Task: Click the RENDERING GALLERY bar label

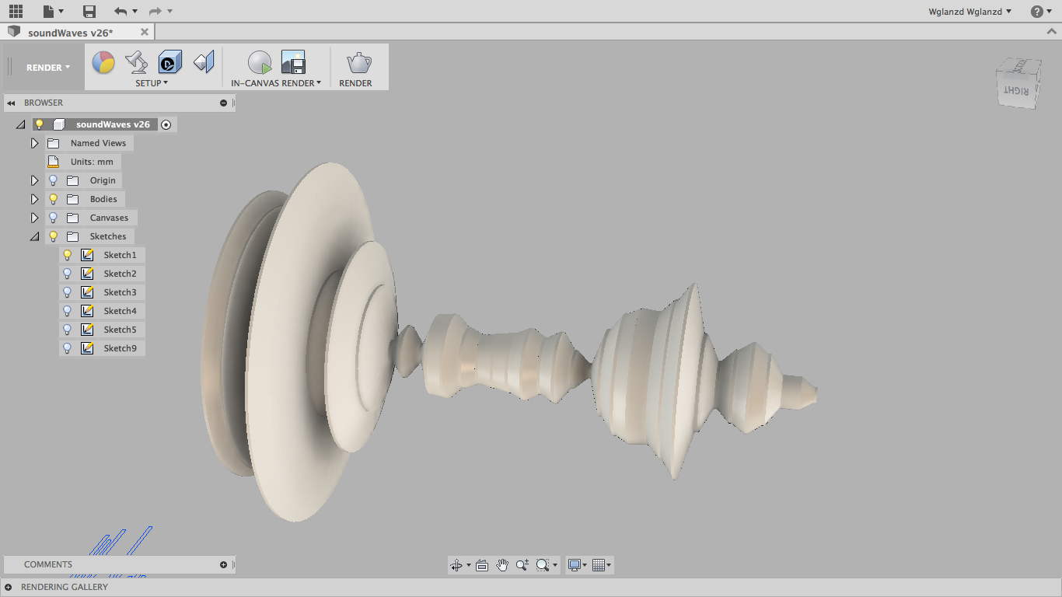Action: click(x=65, y=587)
